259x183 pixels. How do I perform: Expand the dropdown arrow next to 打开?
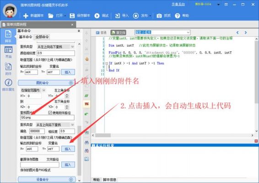[65, 16]
